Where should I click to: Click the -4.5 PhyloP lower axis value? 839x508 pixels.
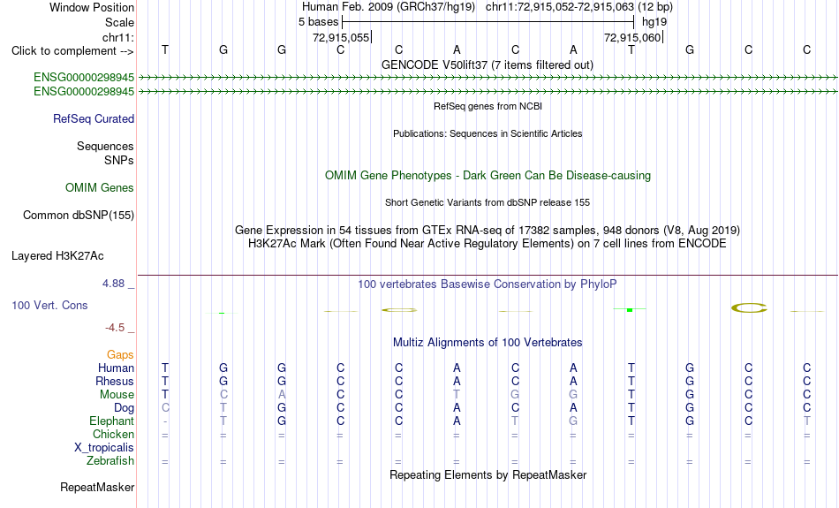point(115,328)
